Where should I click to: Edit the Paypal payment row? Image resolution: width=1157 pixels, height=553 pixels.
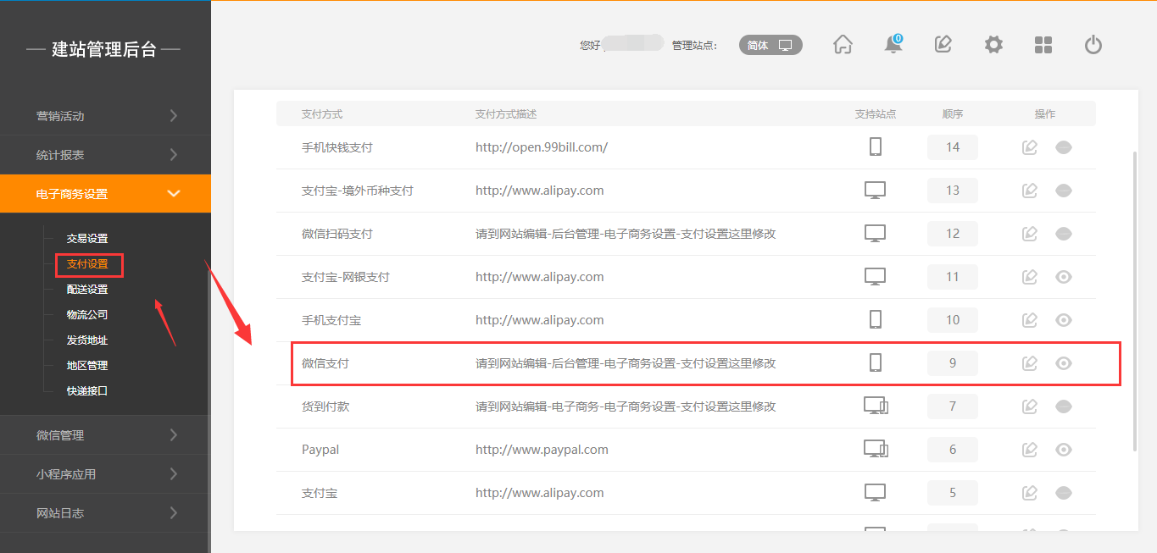coord(1030,450)
